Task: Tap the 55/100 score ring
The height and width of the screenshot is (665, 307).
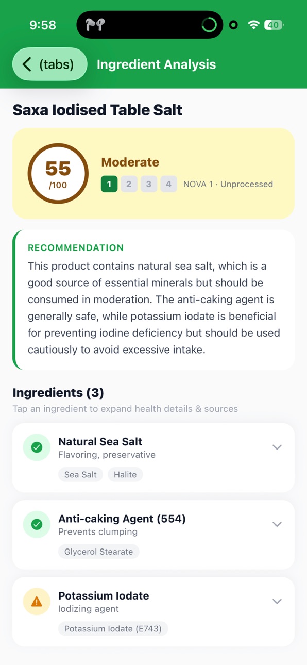Action: click(58, 174)
